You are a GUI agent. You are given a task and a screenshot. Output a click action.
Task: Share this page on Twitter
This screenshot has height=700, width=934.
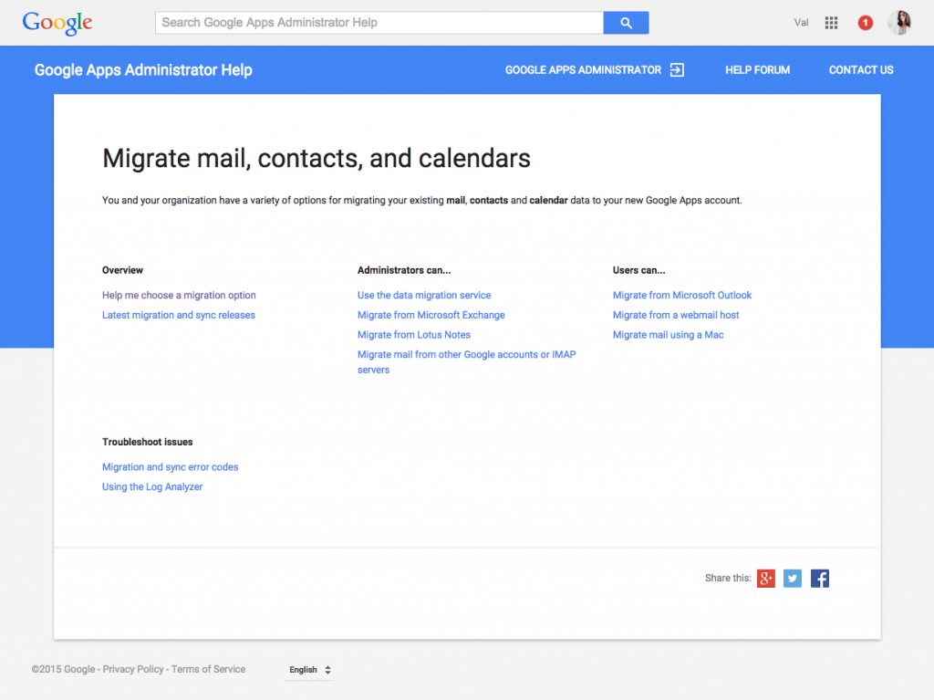tap(793, 578)
